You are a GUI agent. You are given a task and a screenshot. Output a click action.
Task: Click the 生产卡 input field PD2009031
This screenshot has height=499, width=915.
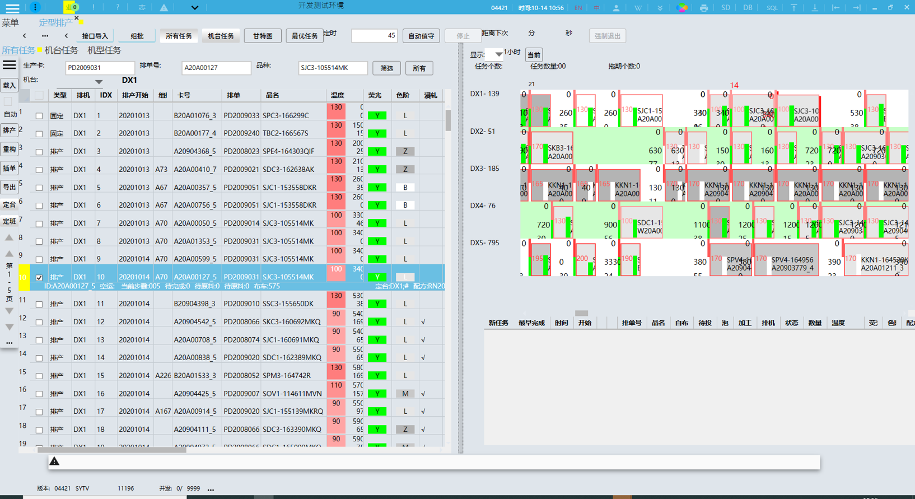pos(100,68)
